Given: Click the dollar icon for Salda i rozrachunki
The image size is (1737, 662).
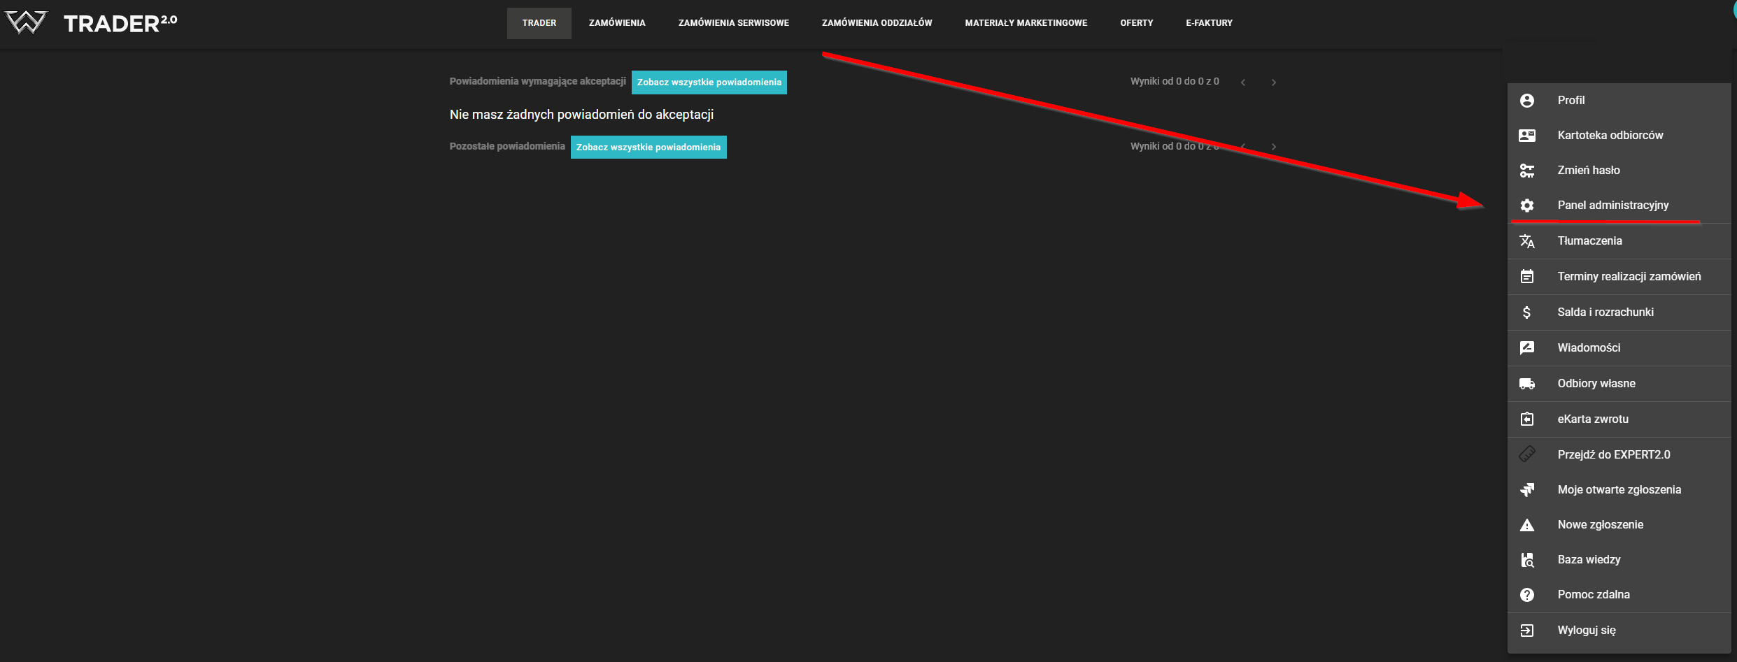Looking at the screenshot, I should pyautogui.click(x=1527, y=312).
